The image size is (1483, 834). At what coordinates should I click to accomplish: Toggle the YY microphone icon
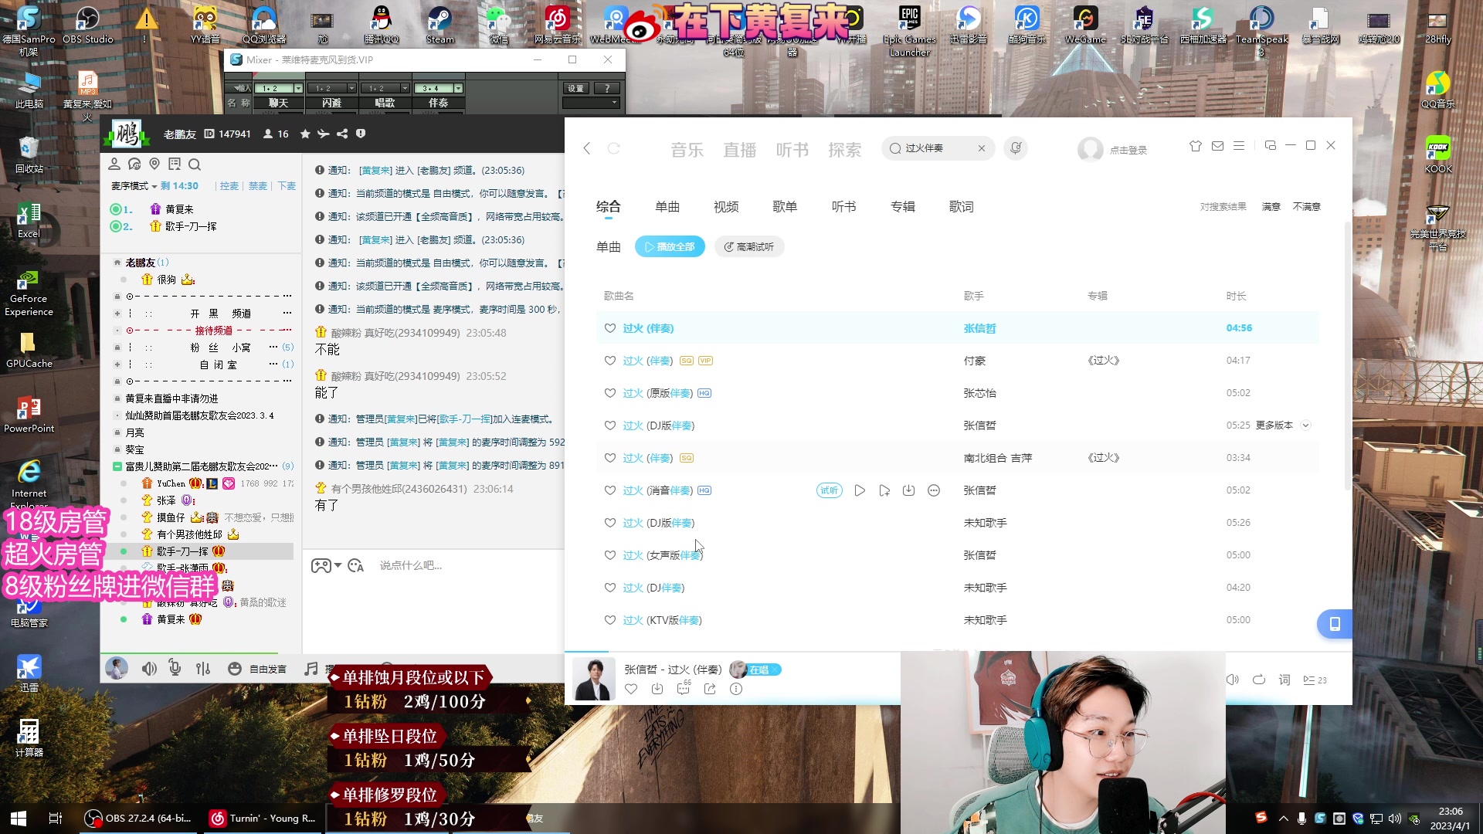click(x=175, y=669)
